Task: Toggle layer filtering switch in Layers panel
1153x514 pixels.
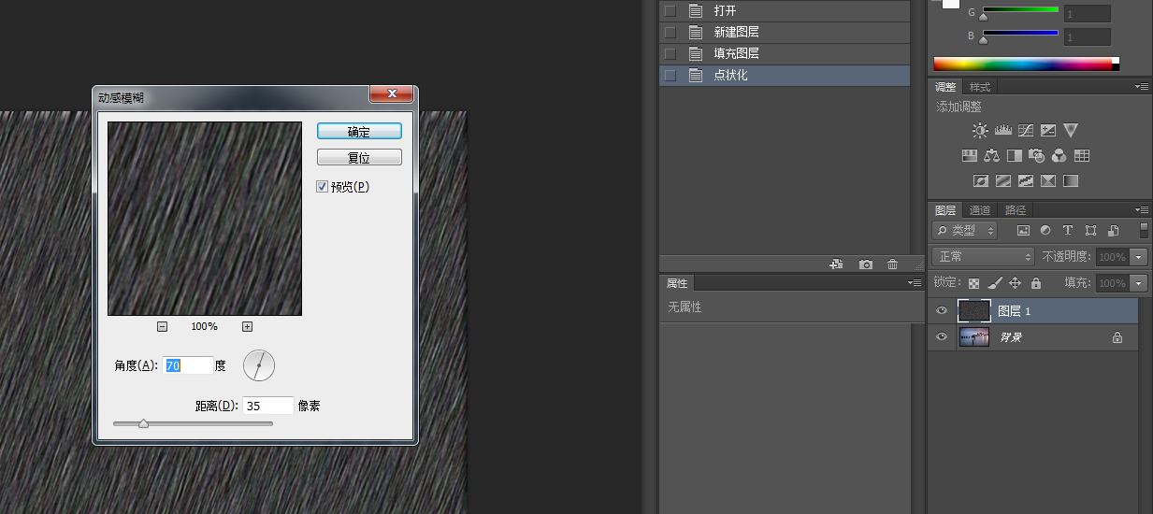Action: (1144, 230)
